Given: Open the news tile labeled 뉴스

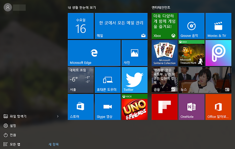Looking at the screenshot, I should (x=205, y=80).
